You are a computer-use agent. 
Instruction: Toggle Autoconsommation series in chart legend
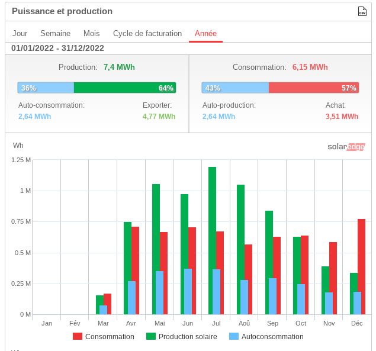[272, 337]
